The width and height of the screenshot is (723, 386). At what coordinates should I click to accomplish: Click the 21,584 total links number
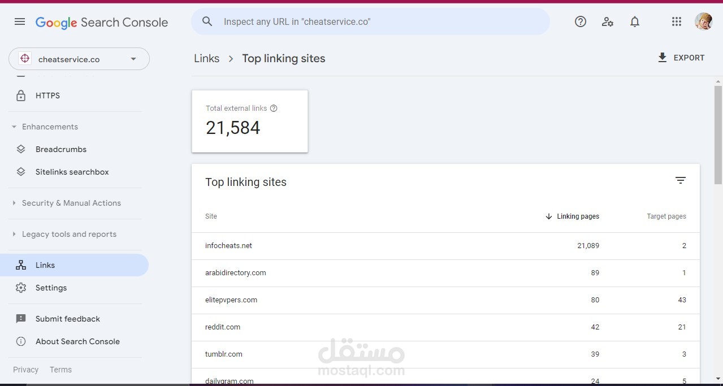pos(233,128)
